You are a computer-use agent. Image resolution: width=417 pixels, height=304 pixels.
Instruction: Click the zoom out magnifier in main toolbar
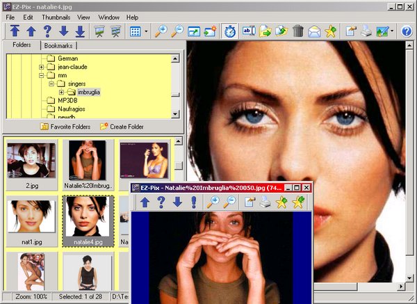177,31
